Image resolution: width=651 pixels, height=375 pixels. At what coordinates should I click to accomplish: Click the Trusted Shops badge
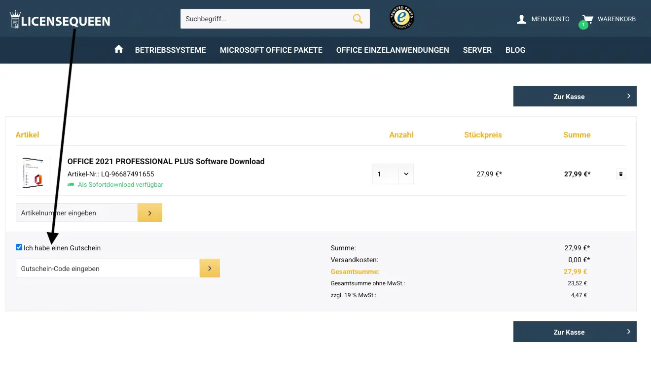pyautogui.click(x=401, y=18)
